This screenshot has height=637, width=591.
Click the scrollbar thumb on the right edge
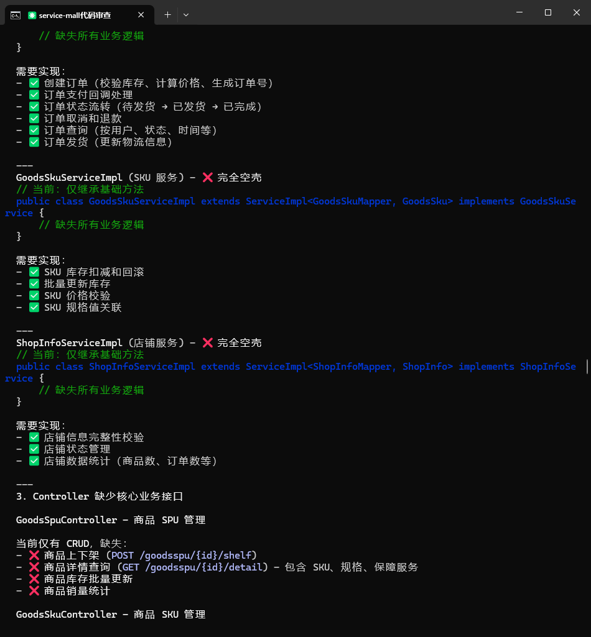[587, 366]
